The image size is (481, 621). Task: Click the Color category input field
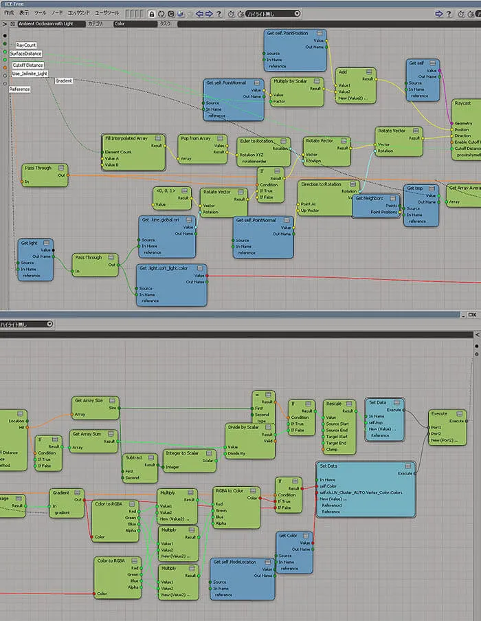135,24
